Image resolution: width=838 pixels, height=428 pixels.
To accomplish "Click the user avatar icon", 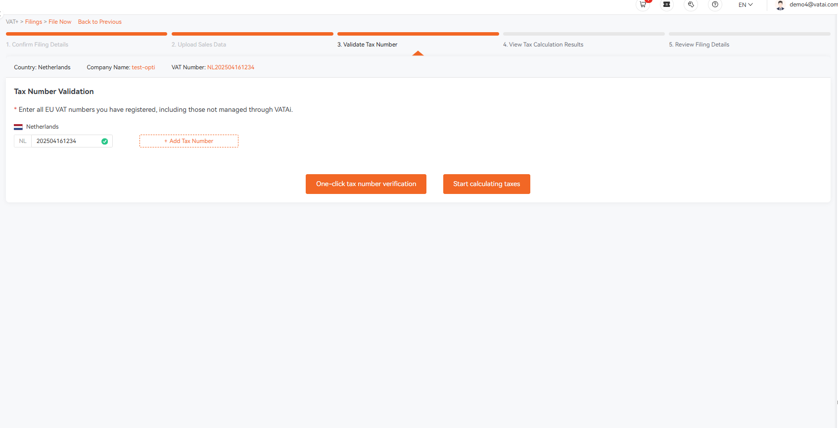I will [780, 5].
